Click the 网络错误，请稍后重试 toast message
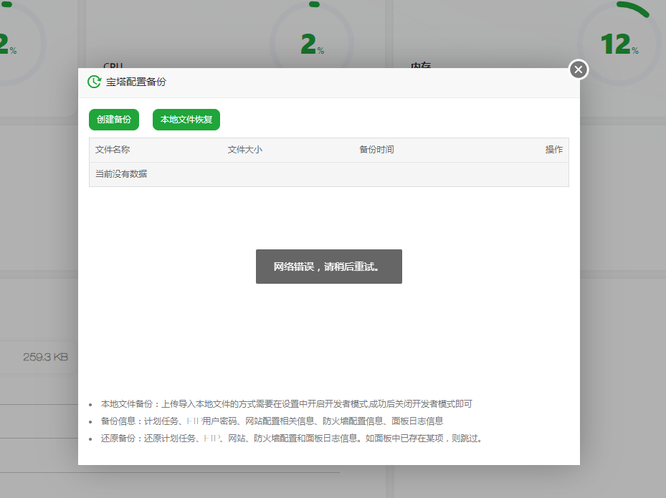The image size is (666, 498). point(329,267)
